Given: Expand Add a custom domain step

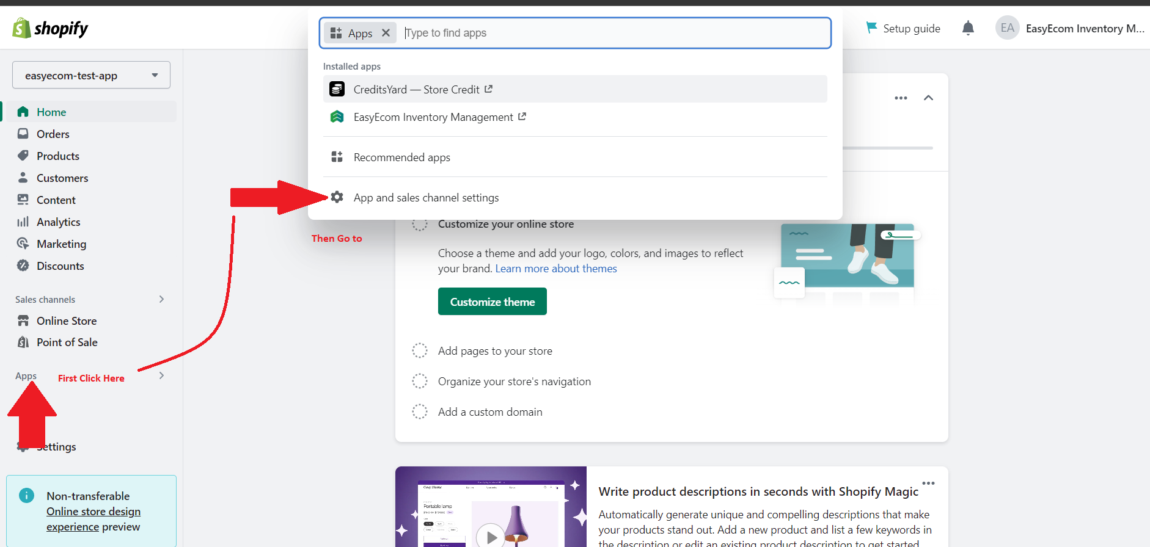Looking at the screenshot, I should click(x=490, y=412).
